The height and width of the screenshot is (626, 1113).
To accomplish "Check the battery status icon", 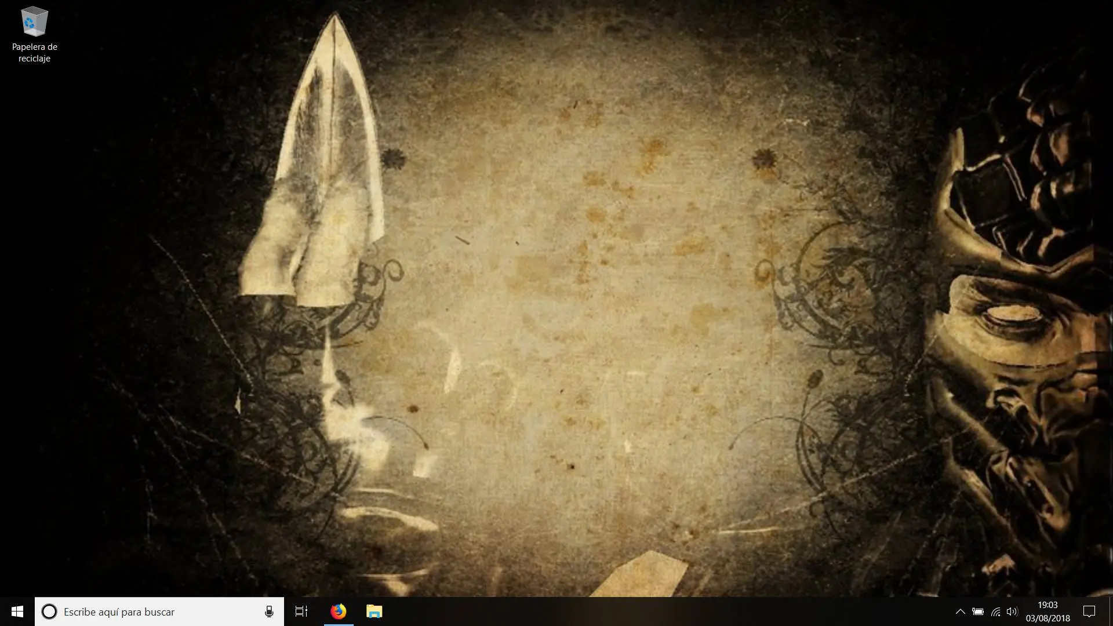I will click(978, 612).
